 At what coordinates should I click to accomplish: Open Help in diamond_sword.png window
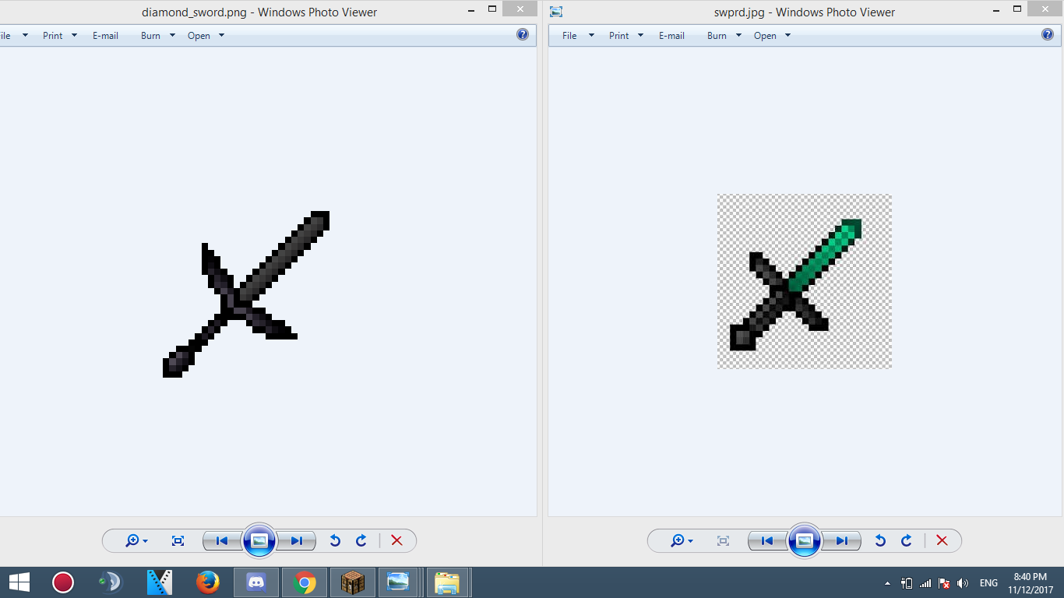[523, 35]
